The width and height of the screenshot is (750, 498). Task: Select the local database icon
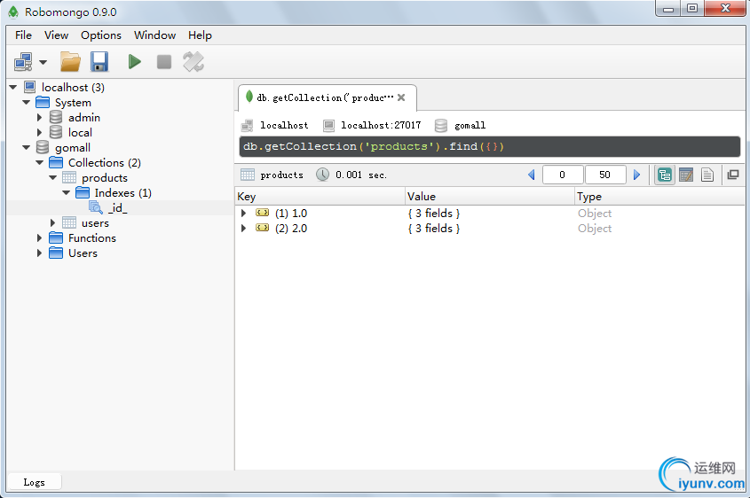(x=56, y=132)
